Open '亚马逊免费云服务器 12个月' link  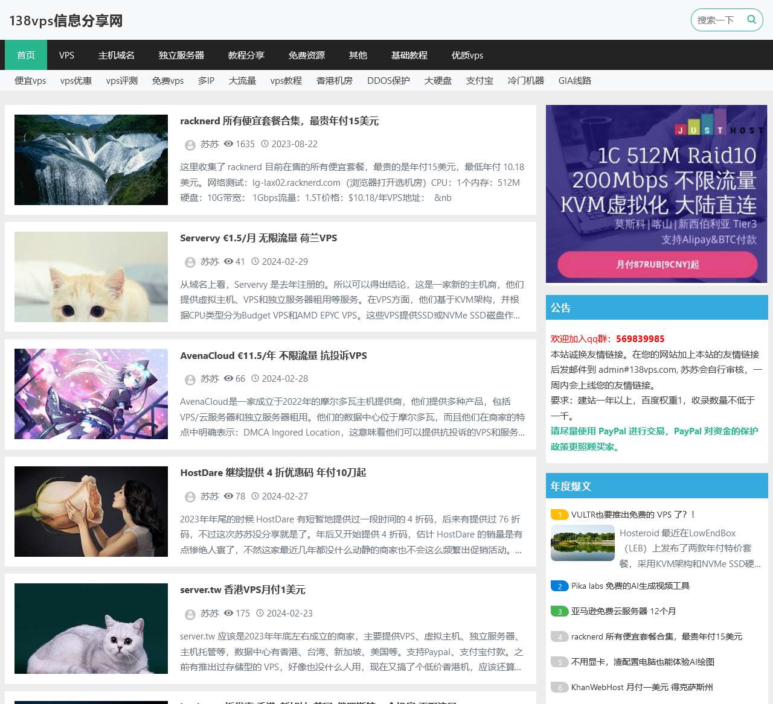(x=623, y=611)
